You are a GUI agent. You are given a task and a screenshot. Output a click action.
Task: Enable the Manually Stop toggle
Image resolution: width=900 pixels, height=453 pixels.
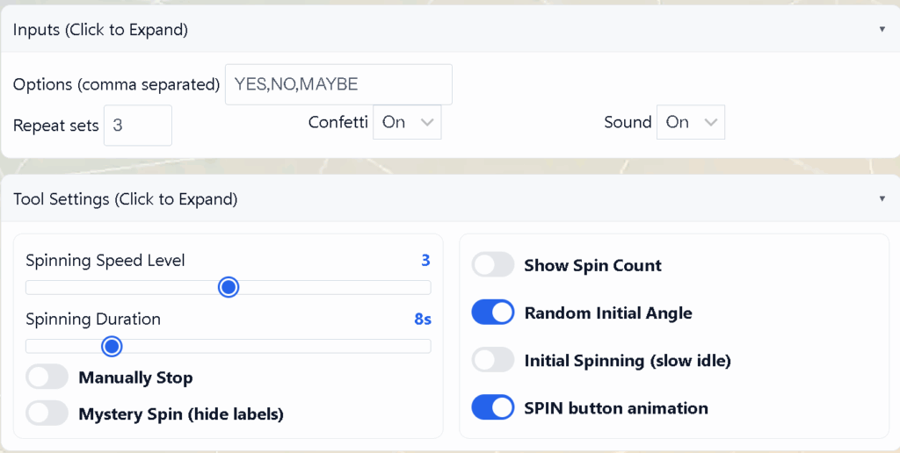pyautogui.click(x=47, y=377)
